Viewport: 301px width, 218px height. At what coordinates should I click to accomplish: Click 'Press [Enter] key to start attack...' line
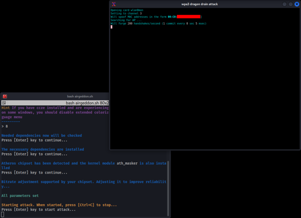point(39,210)
